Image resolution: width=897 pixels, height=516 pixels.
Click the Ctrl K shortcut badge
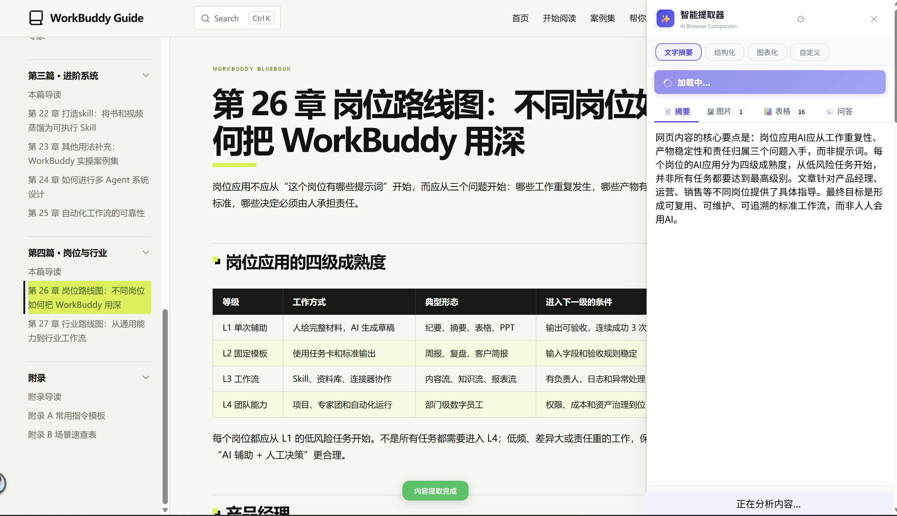pos(261,18)
